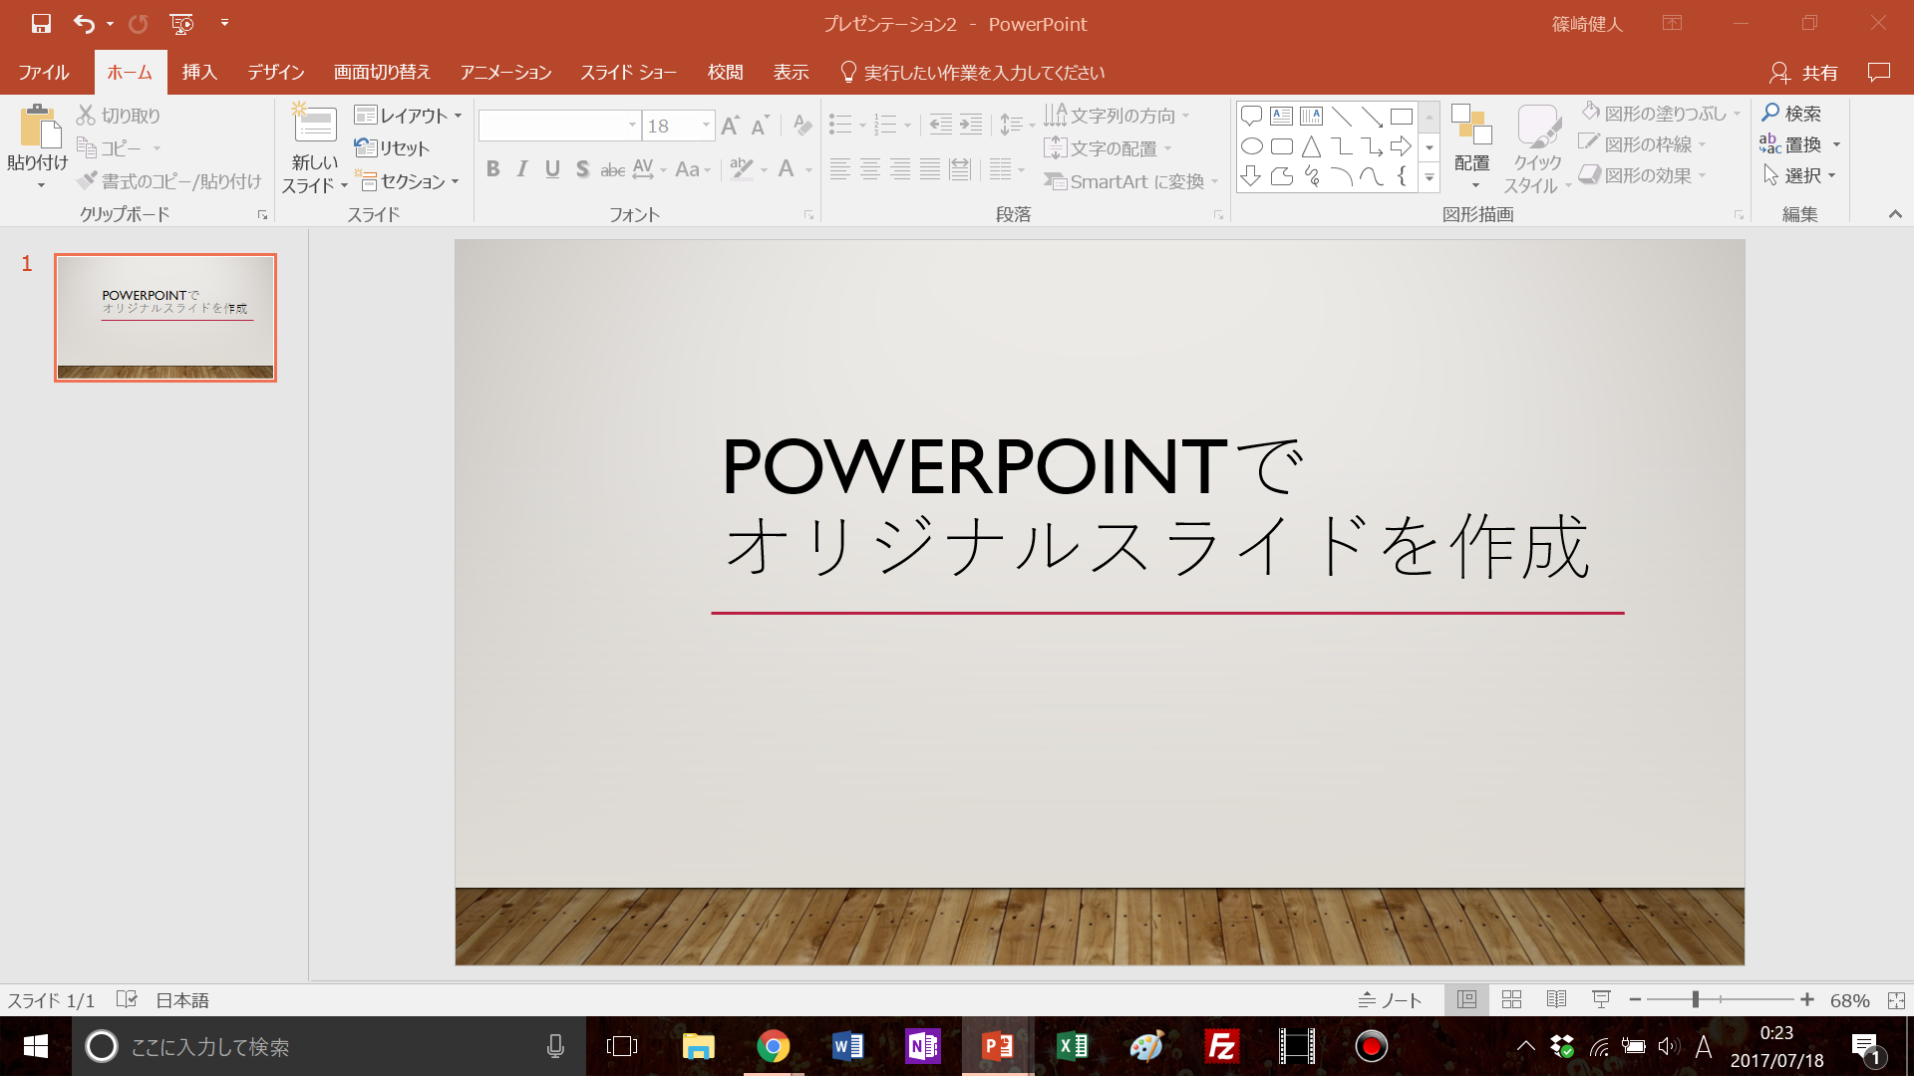This screenshot has width=1914, height=1076.
Task: Open Shape Fill (図形の塗りつぶし) dropdown
Action: coord(1661,114)
